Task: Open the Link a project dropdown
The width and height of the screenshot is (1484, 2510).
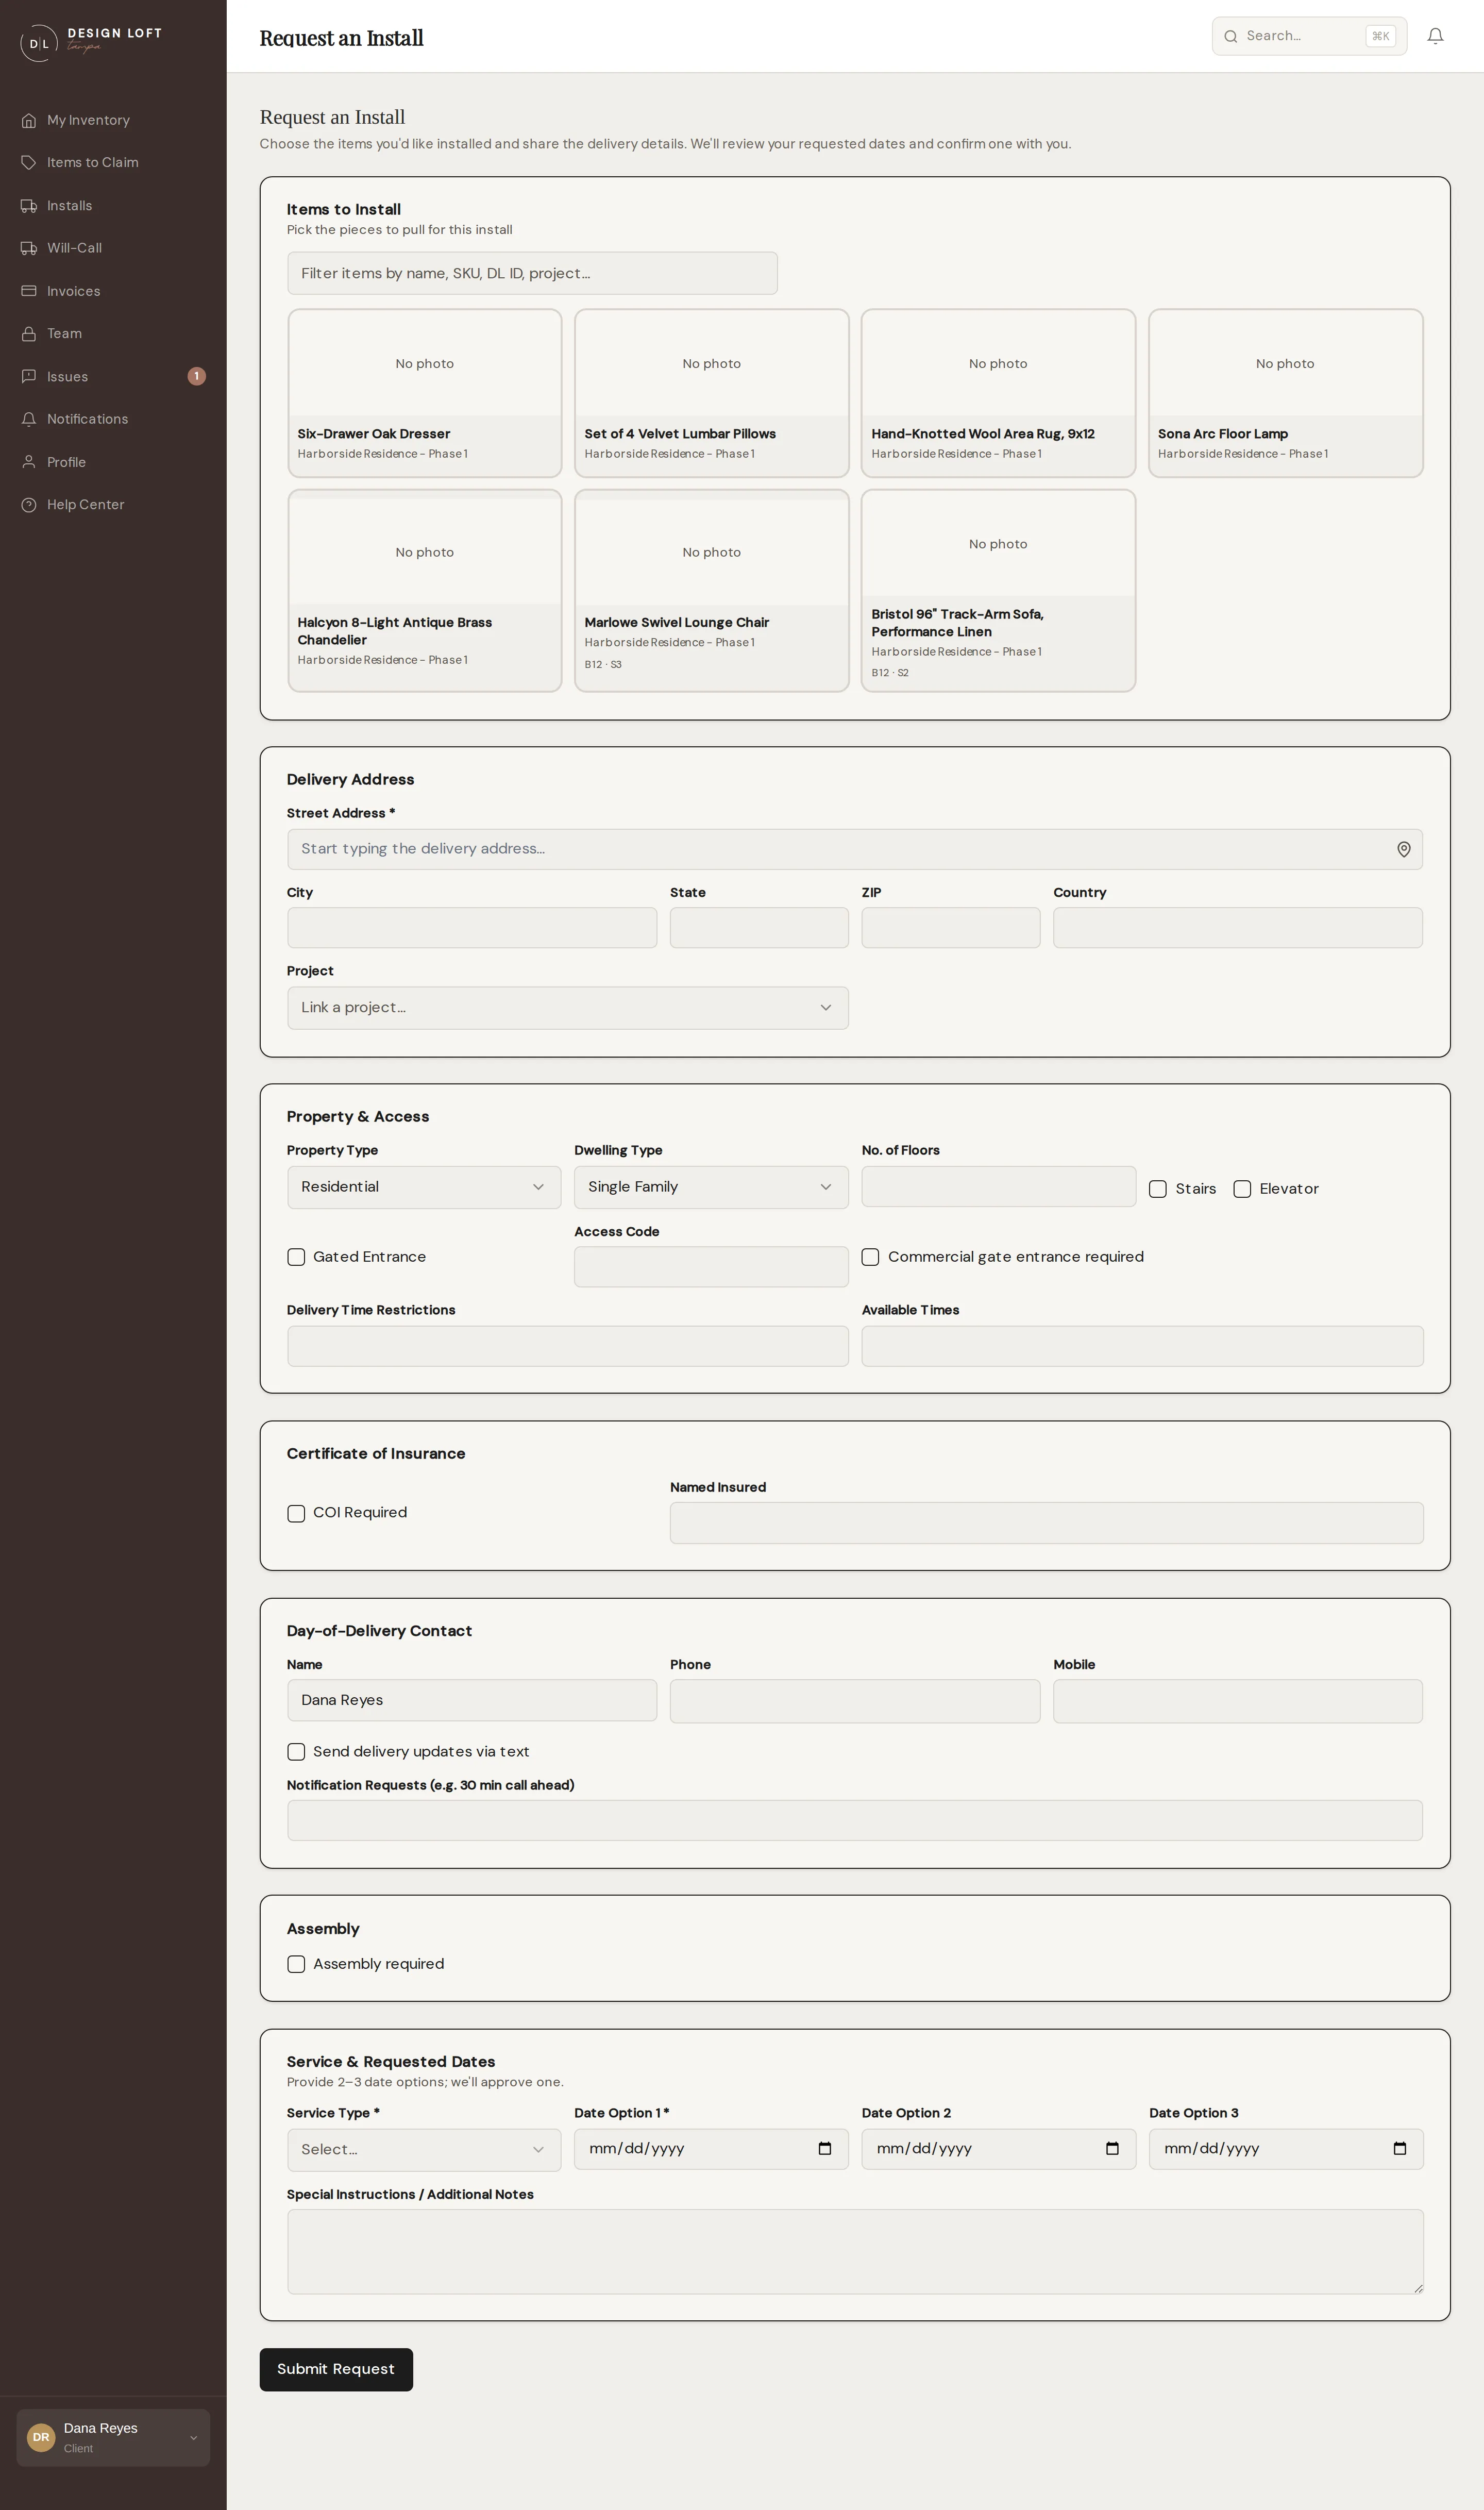Action: click(x=568, y=1008)
